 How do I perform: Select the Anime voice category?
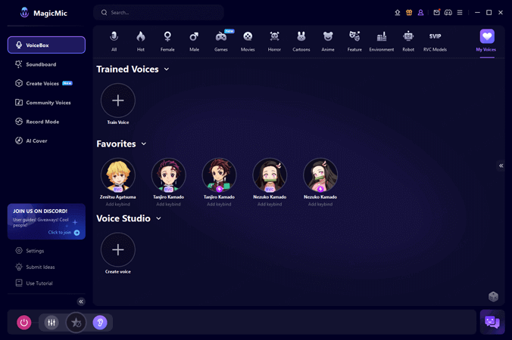[328, 42]
